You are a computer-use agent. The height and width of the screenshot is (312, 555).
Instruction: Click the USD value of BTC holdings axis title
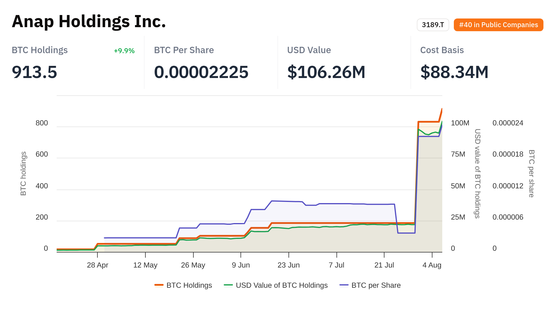tap(478, 174)
